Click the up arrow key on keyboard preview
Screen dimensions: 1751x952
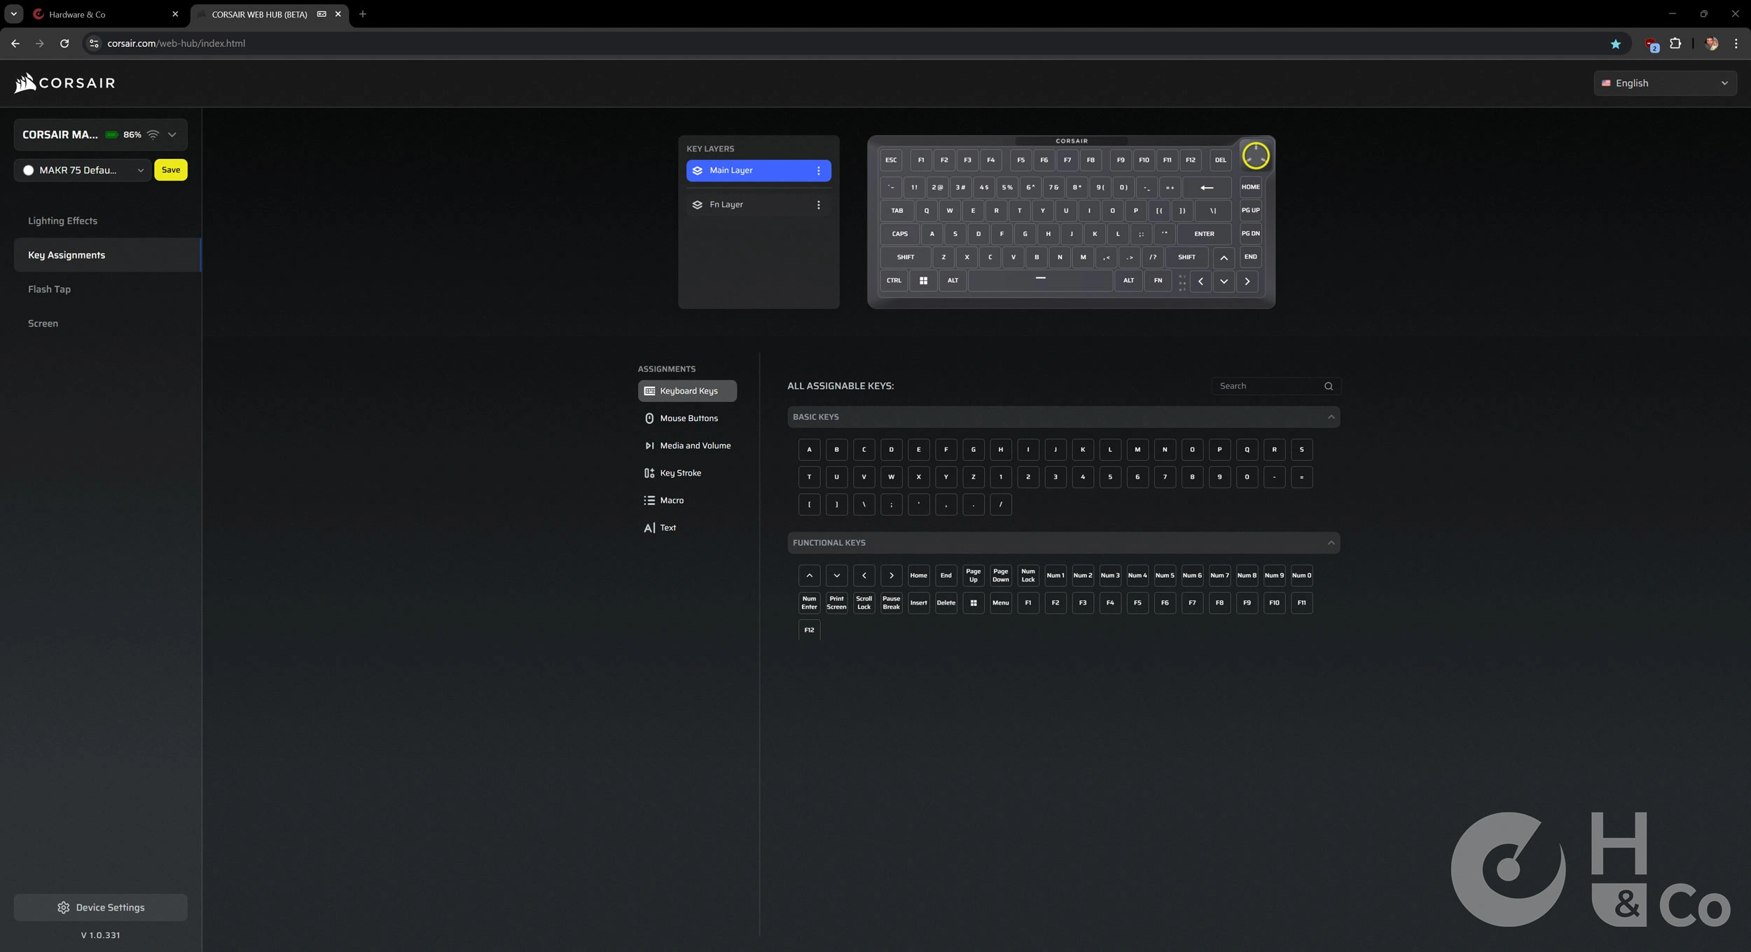click(1224, 258)
